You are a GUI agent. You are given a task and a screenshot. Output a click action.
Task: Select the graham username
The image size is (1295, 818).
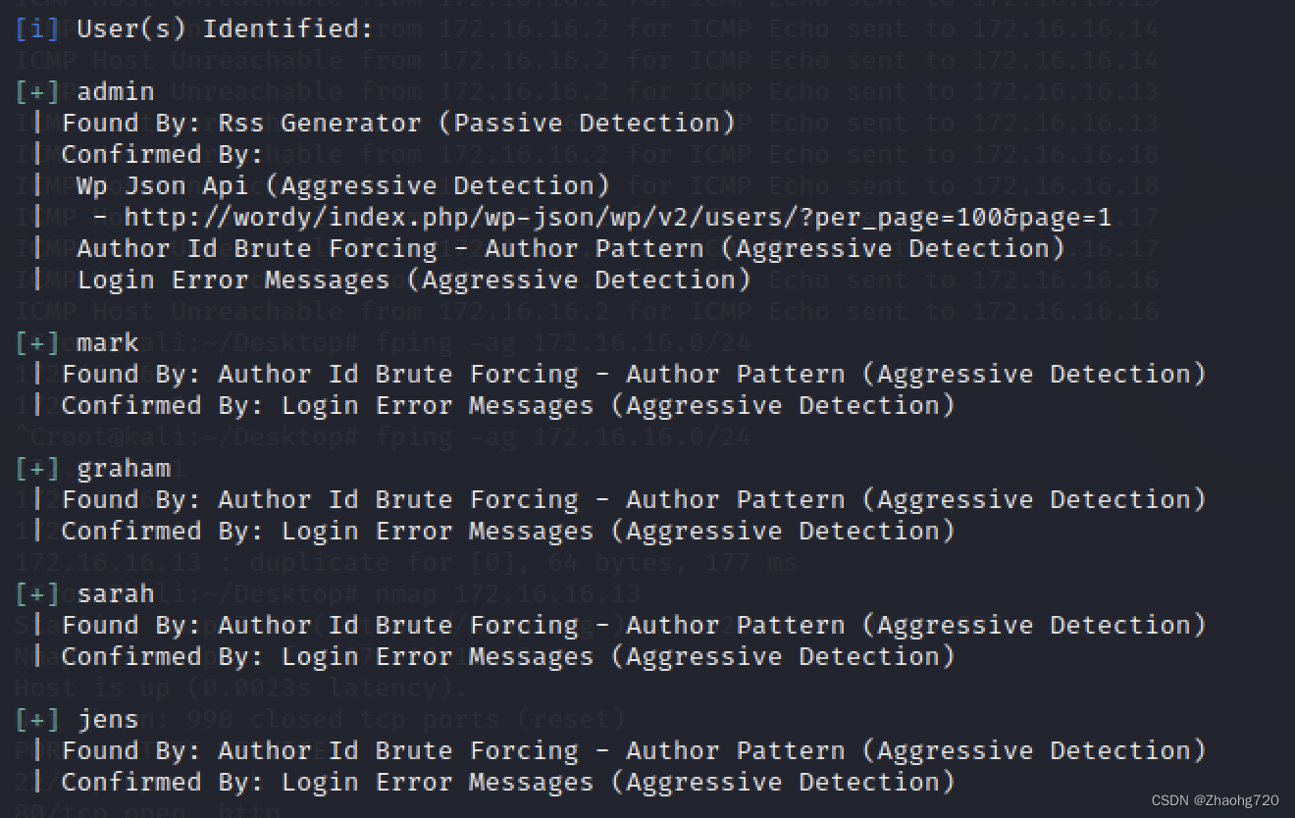[x=124, y=468]
